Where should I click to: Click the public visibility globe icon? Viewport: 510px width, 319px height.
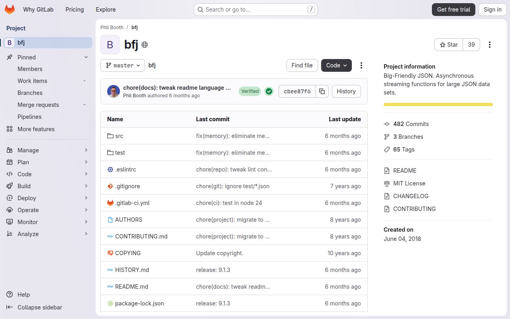145,45
